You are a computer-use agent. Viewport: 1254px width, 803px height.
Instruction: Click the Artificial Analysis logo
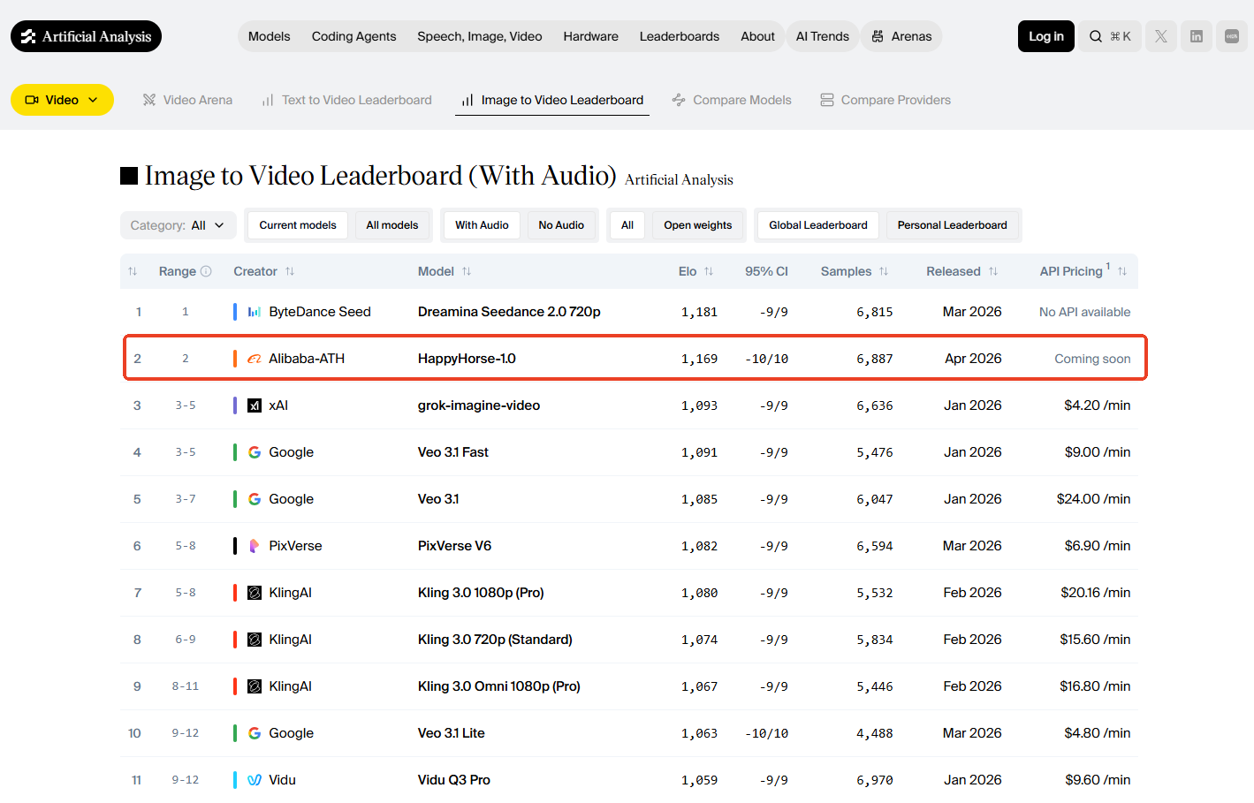pyautogui.click(x=86, y=36)
